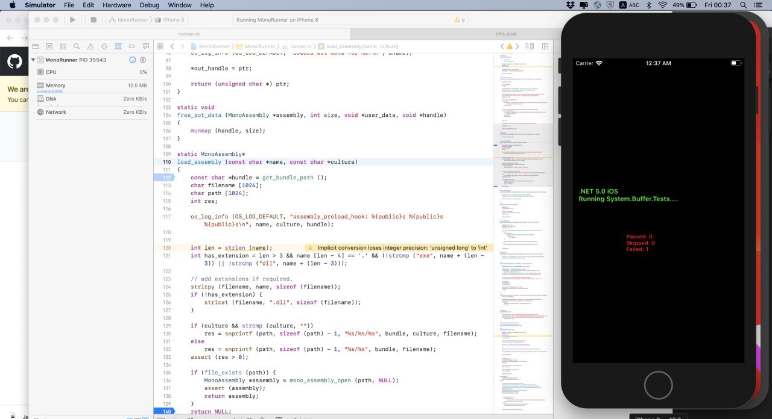Open MonoRunner project crumb in jump bar
Image resolution: width=772 pixels, height=419 pixels.
pyautogui.click(x=209, y=46)
